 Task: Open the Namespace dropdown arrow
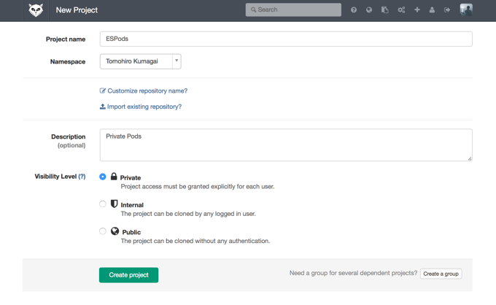[177, 61]
